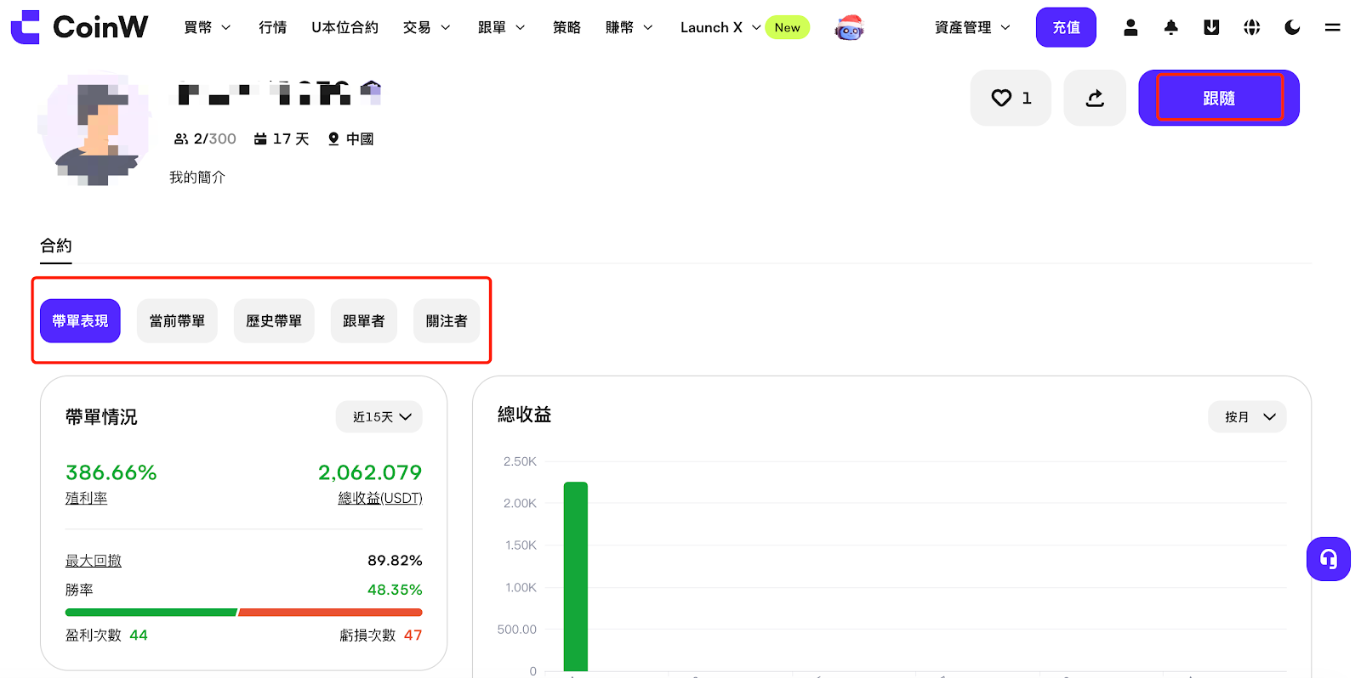Click the share icon button
The image size is (1361, 678).
[1095, 98]
